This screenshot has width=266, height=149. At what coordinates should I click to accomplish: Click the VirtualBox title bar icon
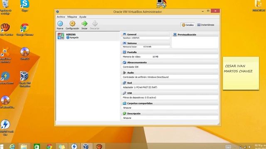point(57,12)
